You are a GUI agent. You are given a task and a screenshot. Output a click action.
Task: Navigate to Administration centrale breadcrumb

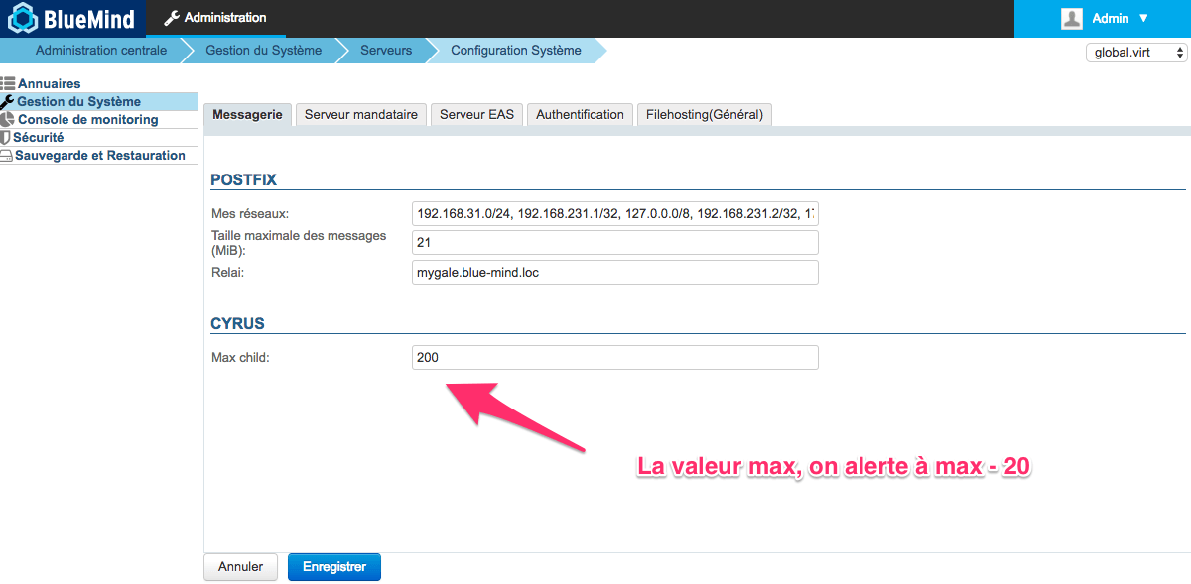(x=100, y=51)
